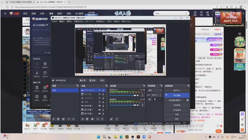This screenshot has height=140, width=248.
Task: Mute the 麦克风/Aux speaker icon
Action: point(138,96)
